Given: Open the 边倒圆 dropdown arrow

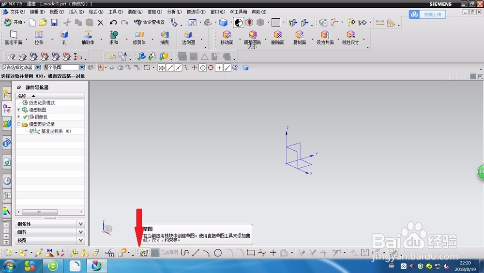Looking at the screenshot, I should pos(202,39).
